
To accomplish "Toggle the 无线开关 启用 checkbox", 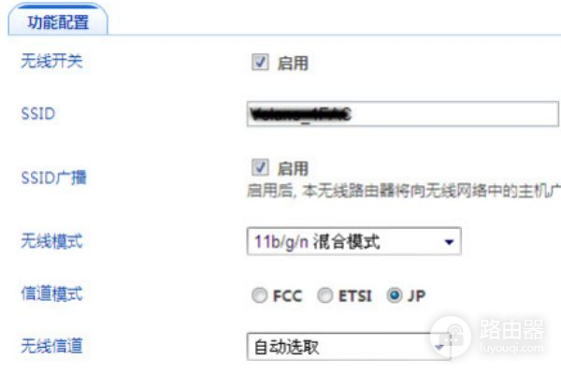I will click(260, 62).
